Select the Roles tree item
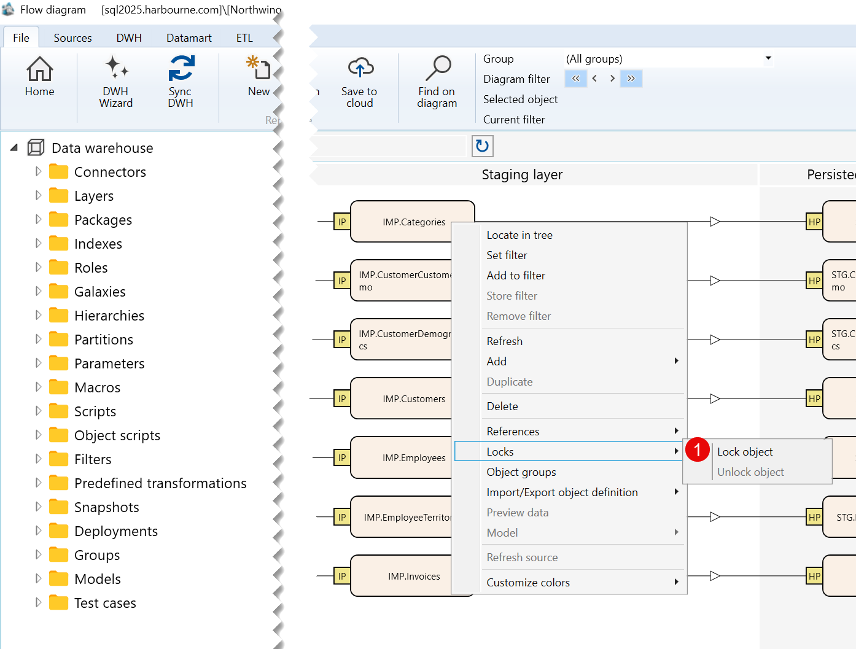This screenshot has width=856, height=649. (91, 267)
